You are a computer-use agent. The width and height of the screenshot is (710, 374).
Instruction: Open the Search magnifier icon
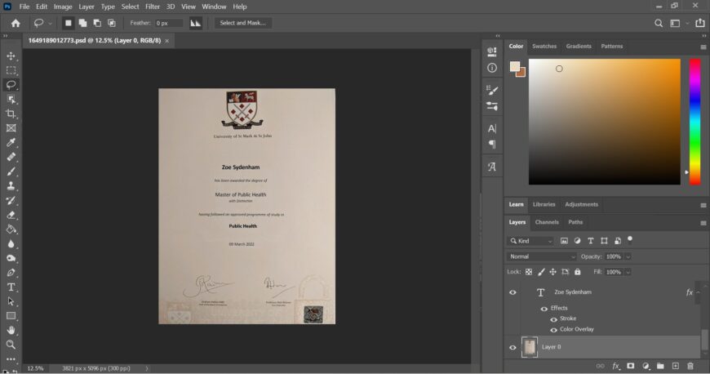coord(659,23)
